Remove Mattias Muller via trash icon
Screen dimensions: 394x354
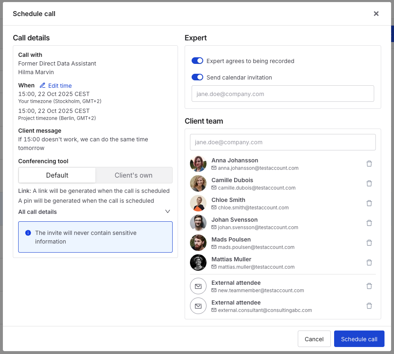pyautogui.click(x=369, y=263)
